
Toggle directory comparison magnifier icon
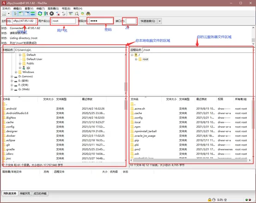[77, 14]
